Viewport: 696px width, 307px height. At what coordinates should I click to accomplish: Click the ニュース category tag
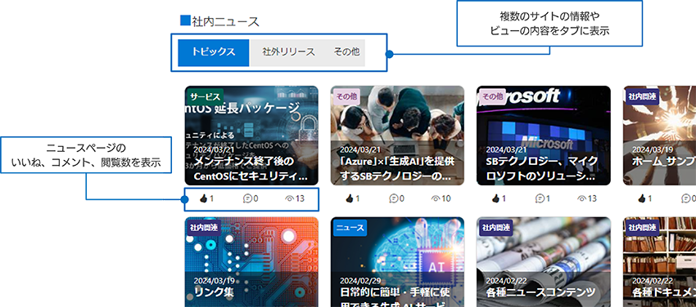pyautogui.click(x=350, y=229)
